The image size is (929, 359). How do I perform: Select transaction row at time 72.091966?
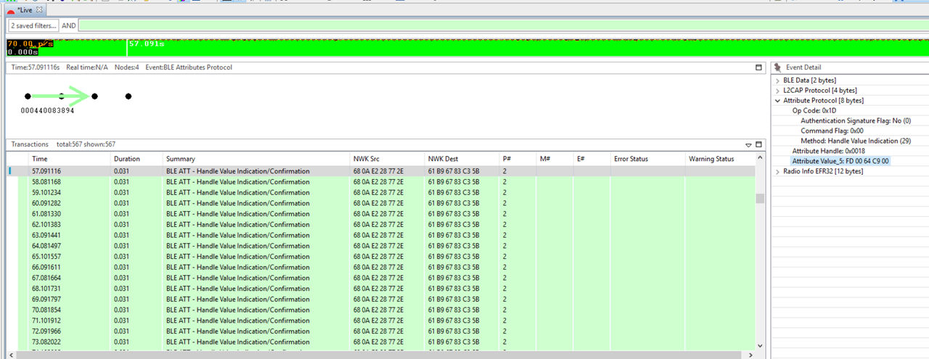pyautogui.click(x=381, y=331)
